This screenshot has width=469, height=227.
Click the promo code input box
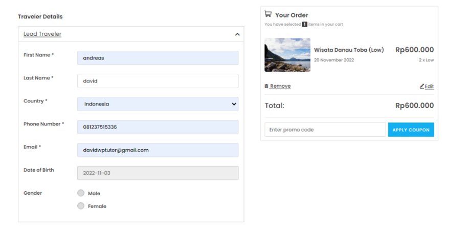[325, 130]
